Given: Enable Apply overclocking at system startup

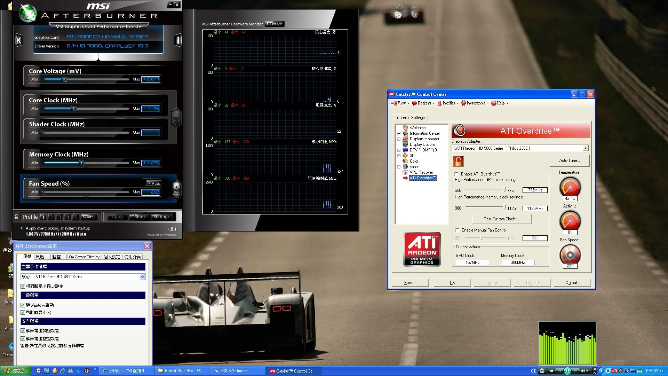Looking at the screenshot, I should coord(22,228).
